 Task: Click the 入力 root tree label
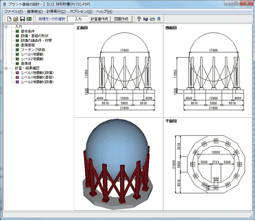tap(18, 27)
